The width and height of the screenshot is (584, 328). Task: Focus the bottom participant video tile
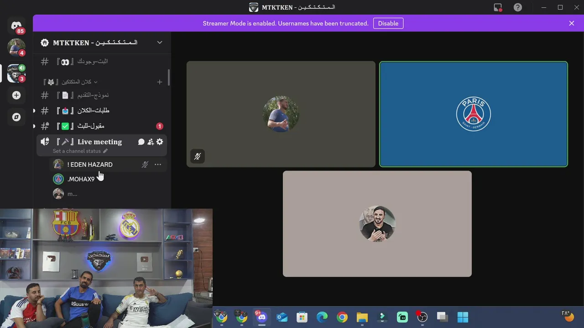tap(377, 224)
